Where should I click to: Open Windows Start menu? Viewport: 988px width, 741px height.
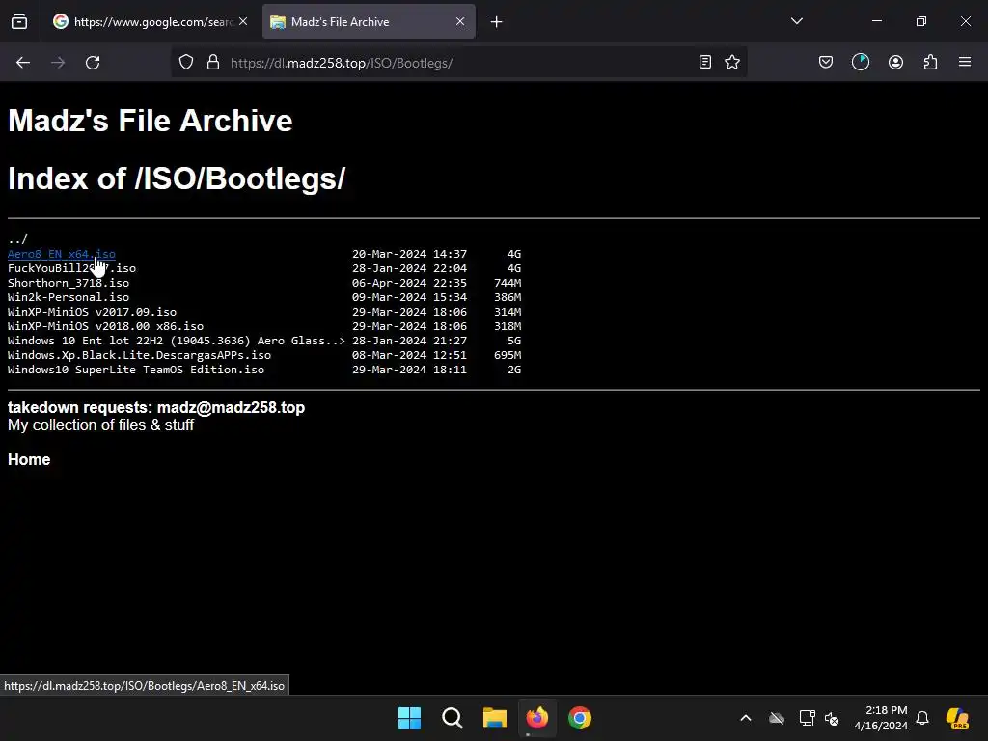click(x=409, y=718)
